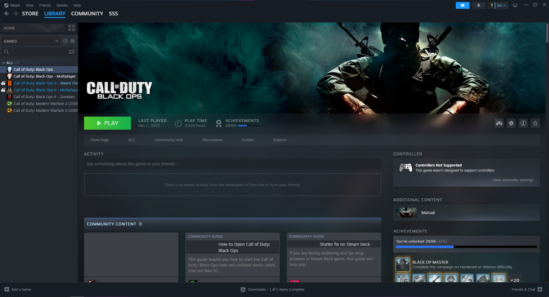Click the controller layout gamepad icon
The image size is (549, 297).
click(499, 123)
